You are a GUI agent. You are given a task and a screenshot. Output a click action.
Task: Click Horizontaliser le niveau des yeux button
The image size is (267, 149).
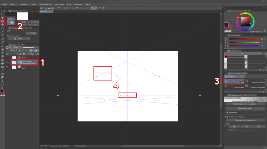[x=245, y=120]
